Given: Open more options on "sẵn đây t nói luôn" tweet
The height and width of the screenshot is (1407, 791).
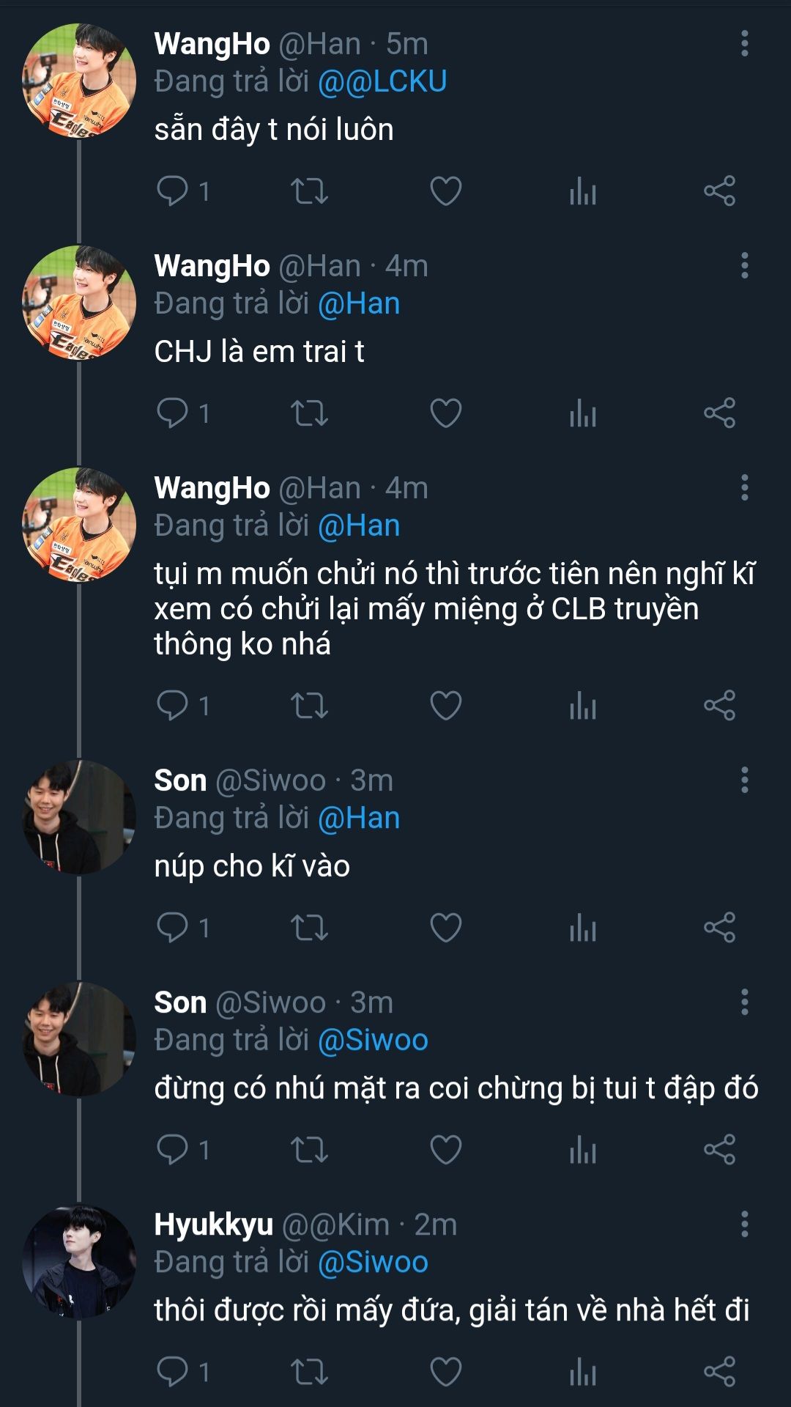Looking at the screenshot, I should pyautogui.click(x=744, y=44).
